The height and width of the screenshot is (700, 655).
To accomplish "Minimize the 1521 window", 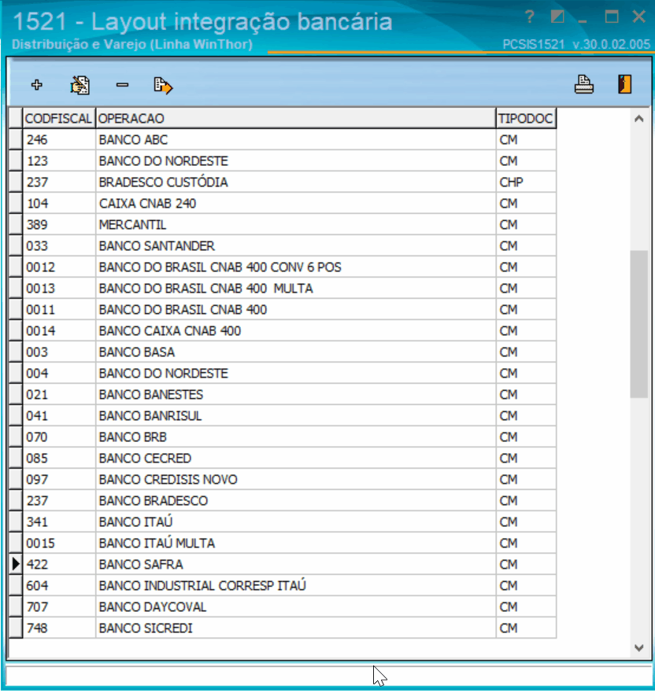I will pos(583,20).
